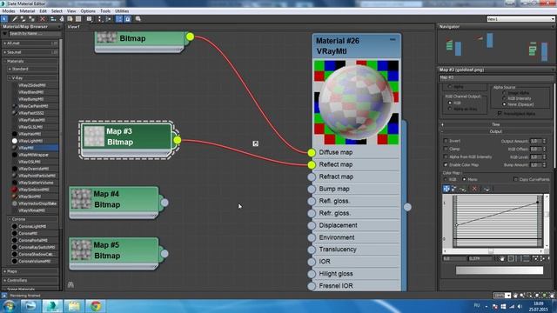Click Reflect map input socket
Image resolution: width=557 pixels, height=313 pixels.
tap(312, 164)
